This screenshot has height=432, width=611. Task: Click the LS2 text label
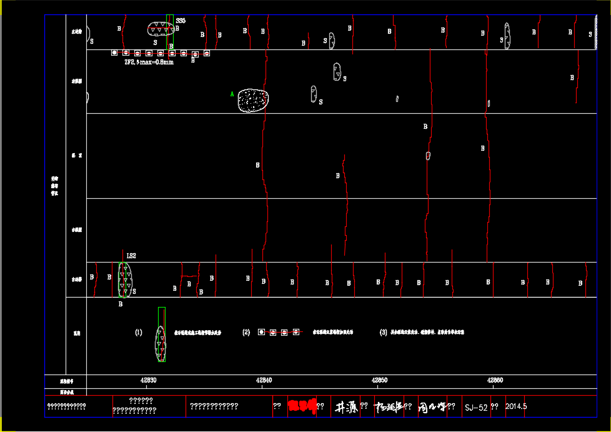click(131, 256)
